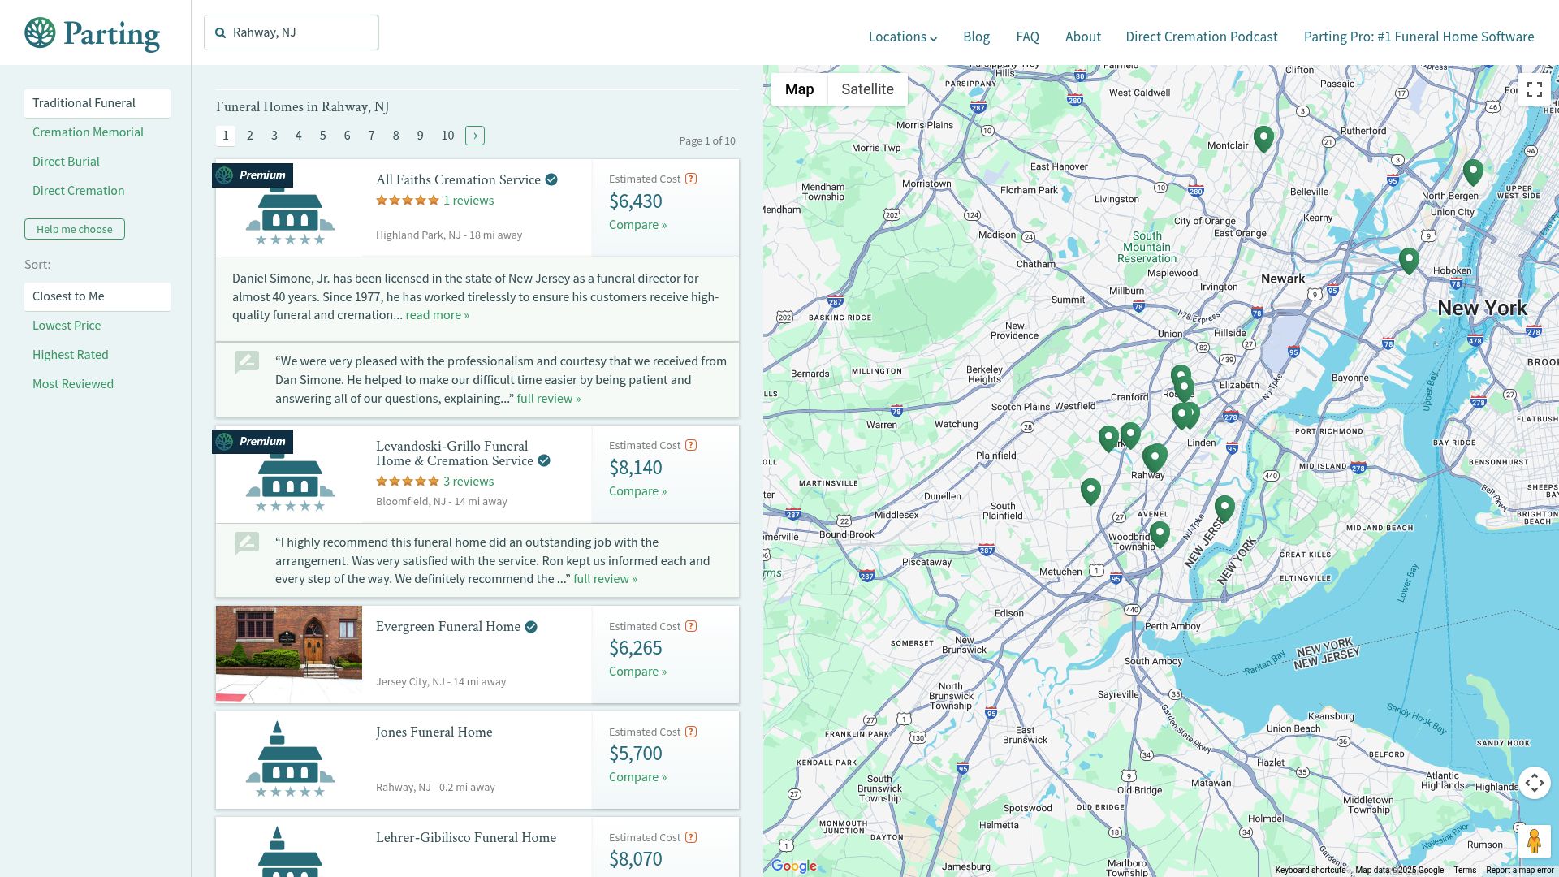Click the Help me choose button

[75, 229]
